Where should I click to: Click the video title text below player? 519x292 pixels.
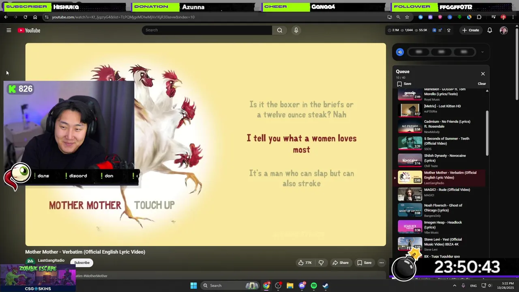[x=85, y=252]
